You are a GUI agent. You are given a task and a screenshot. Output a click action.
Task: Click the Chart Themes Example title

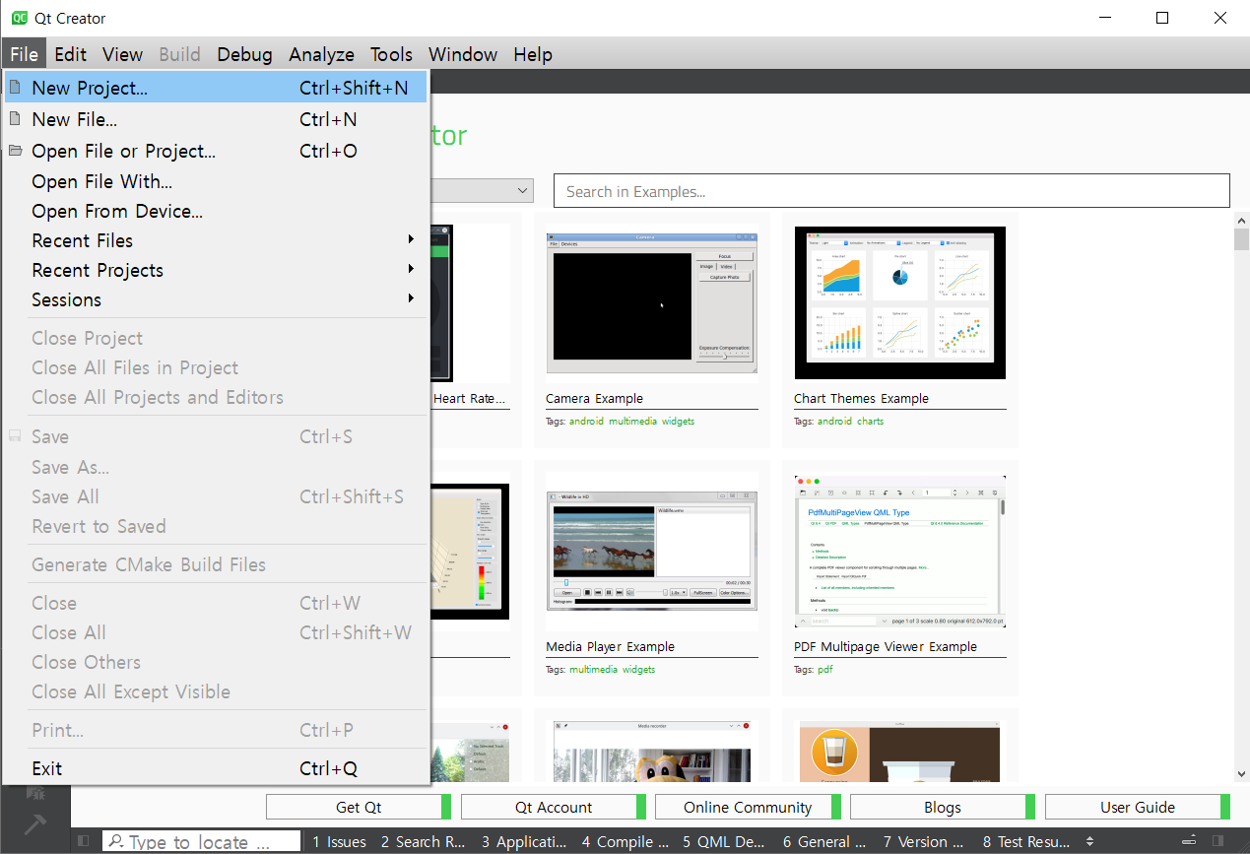pos(861,399)
